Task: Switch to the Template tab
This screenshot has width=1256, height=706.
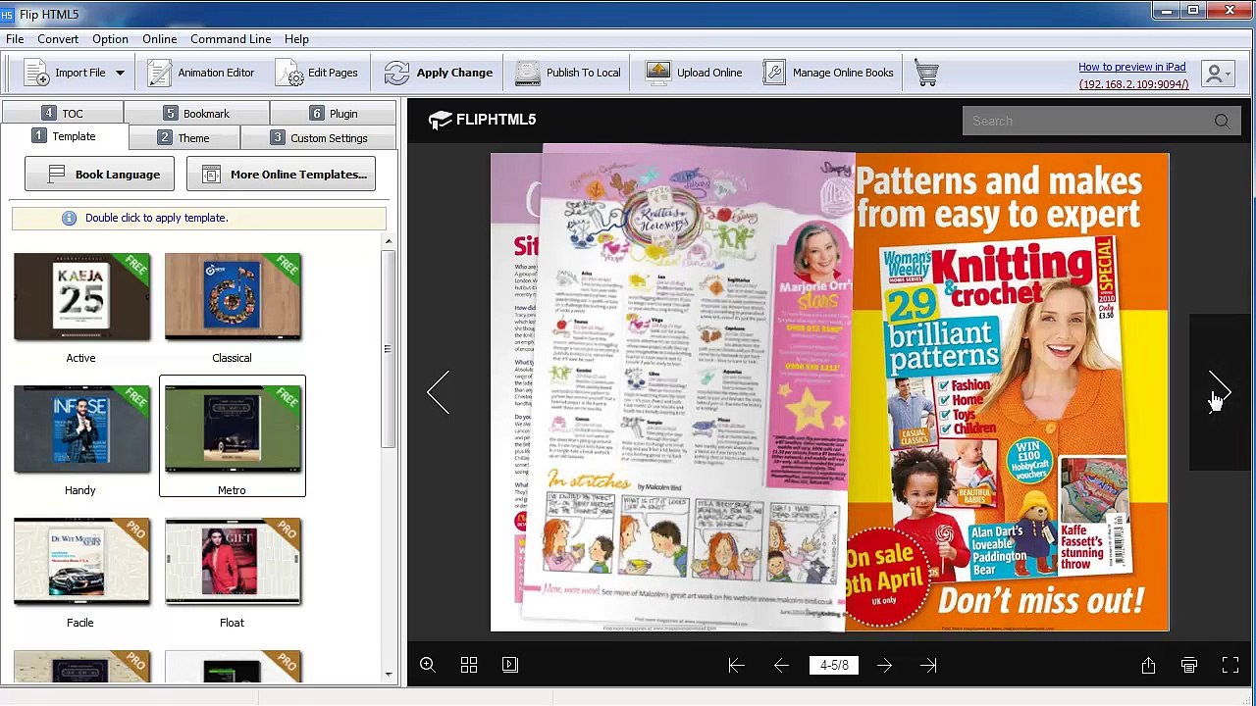Action: 64,136
